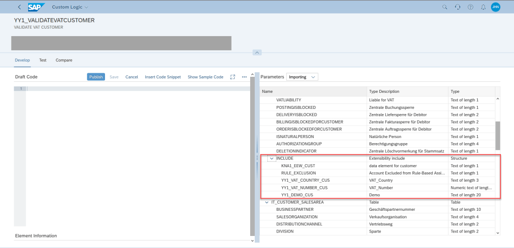514x248 pixels.
Task: Click the back navigation arrow
Action: click(19, 7)
